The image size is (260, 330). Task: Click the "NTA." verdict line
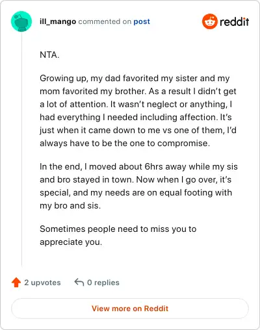(49, 55)
